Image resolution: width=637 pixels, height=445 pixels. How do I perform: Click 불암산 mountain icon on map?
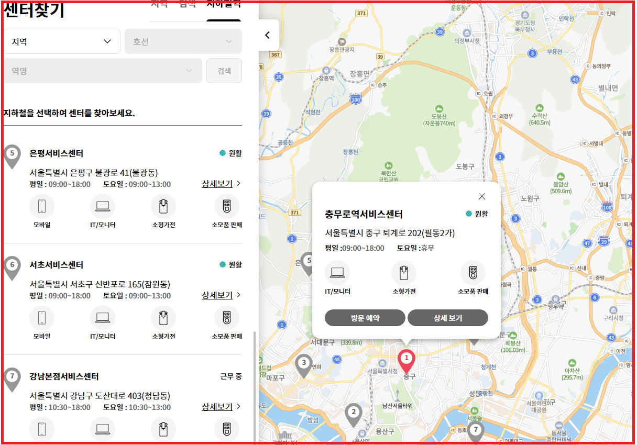[x=561, y=176]
